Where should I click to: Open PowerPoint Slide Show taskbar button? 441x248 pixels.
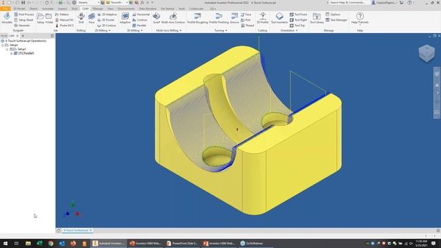pos(182,243)
